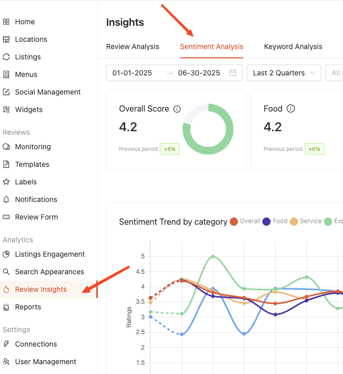Image resolution: width=343 pixels, height=374 pixels.
Task: Click the Listings sync icon
Action: pyautogui.click(x=6, y=57)
